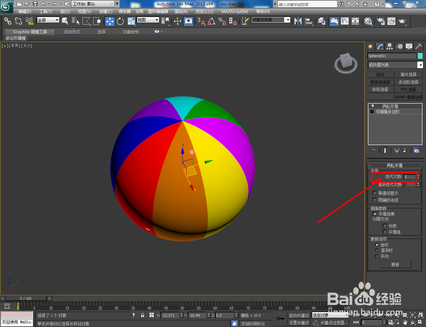This screenshot has height=327, width=426.
Task: Open the MAXScript(M) menu
Action: pyautogui.click(x=235, y=12)
